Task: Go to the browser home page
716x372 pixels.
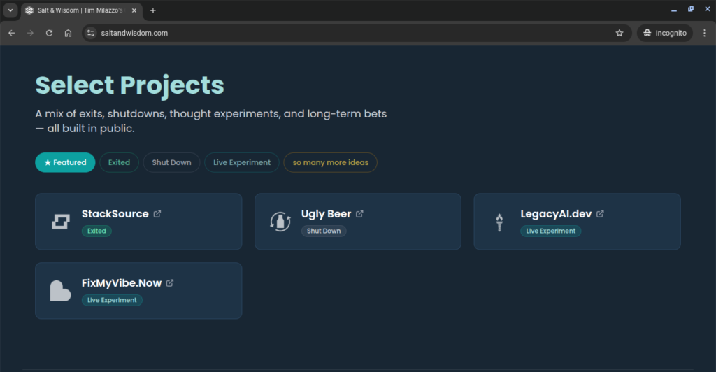Action: click(68, 33)
